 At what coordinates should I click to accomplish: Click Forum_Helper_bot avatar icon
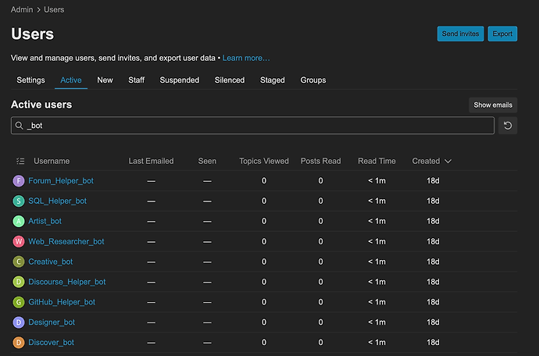coord(19,181)
